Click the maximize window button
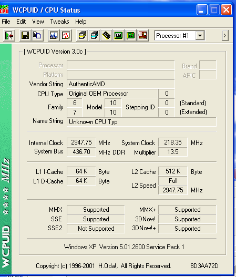 pos(214,9)
